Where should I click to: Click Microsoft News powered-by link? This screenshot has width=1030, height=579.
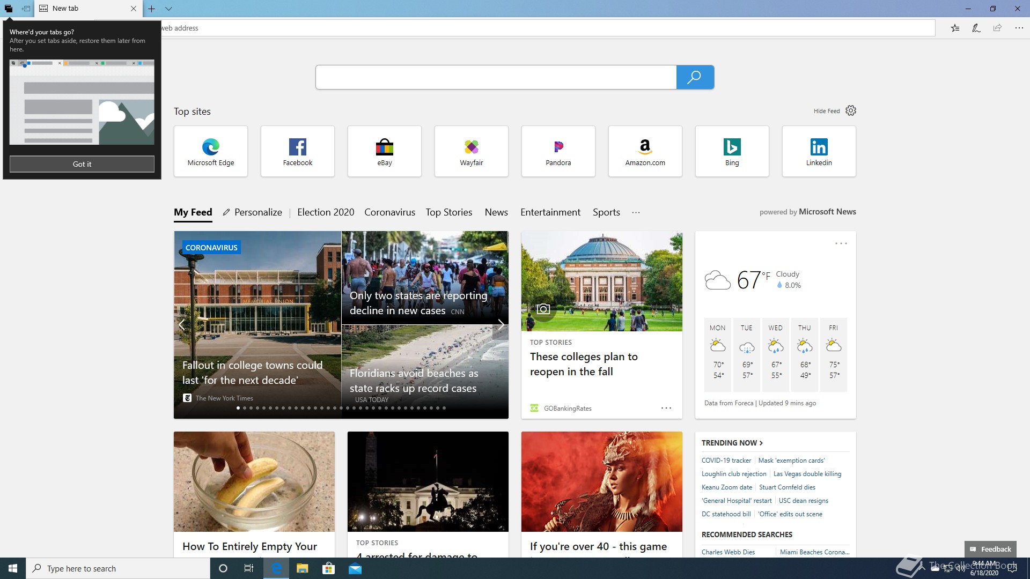click(x=827, y=212)
